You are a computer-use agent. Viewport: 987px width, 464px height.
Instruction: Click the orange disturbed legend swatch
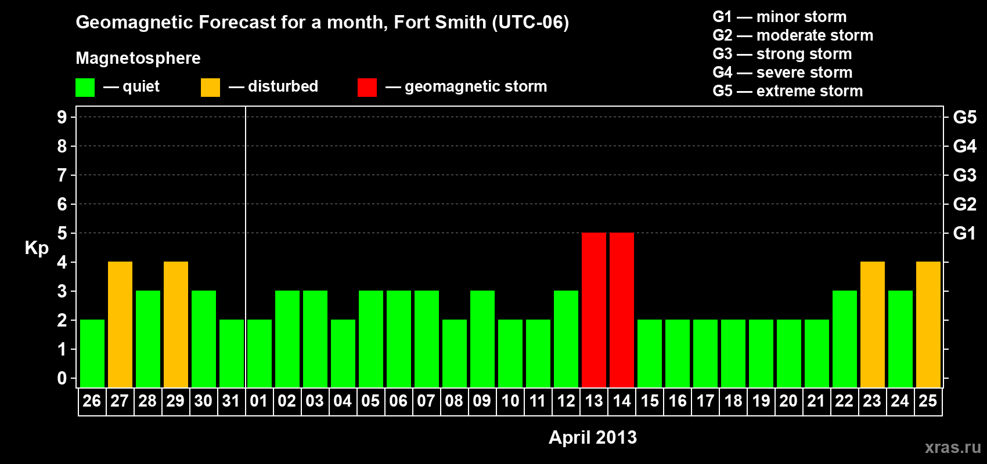pyautogui.click(x=210, y=88)
